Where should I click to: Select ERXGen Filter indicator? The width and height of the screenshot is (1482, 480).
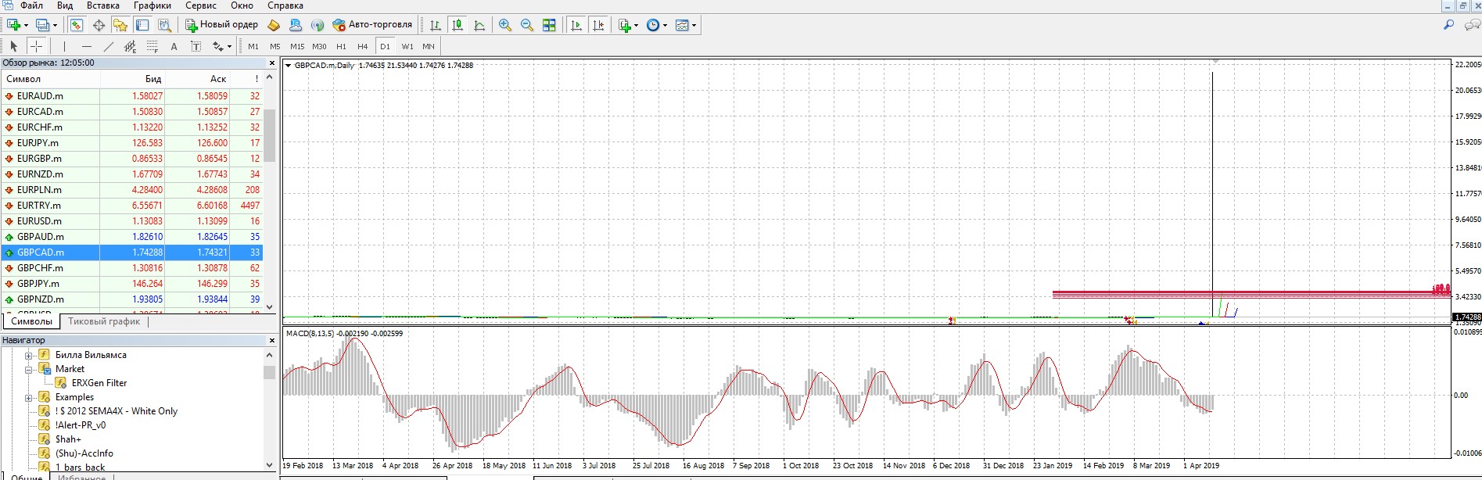[x=99, y=383]
